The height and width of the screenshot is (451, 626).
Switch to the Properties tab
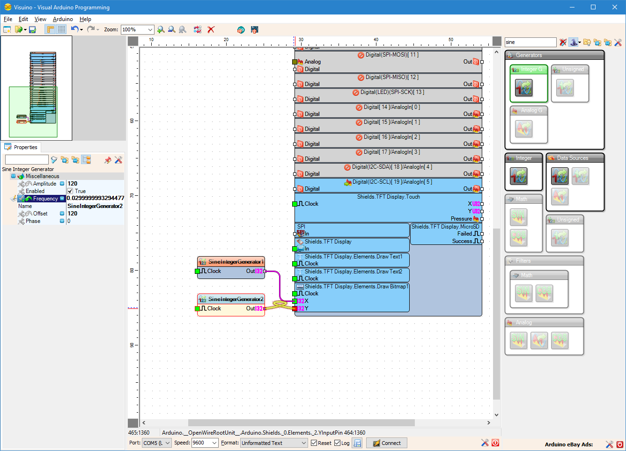(22, 147)
